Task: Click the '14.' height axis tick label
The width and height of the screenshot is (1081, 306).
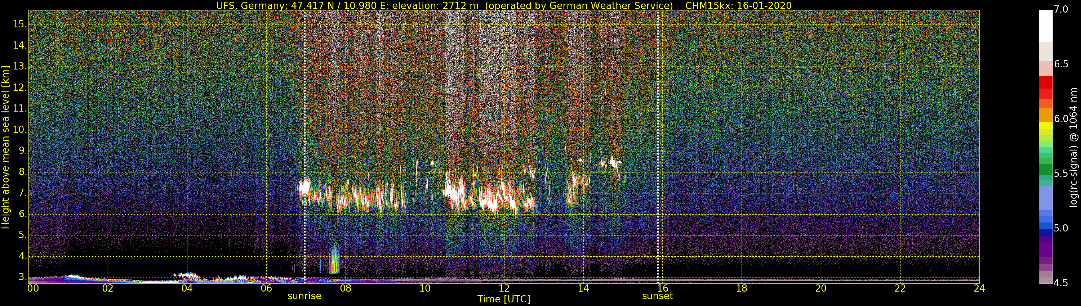Action: click(x=20, y=45)
